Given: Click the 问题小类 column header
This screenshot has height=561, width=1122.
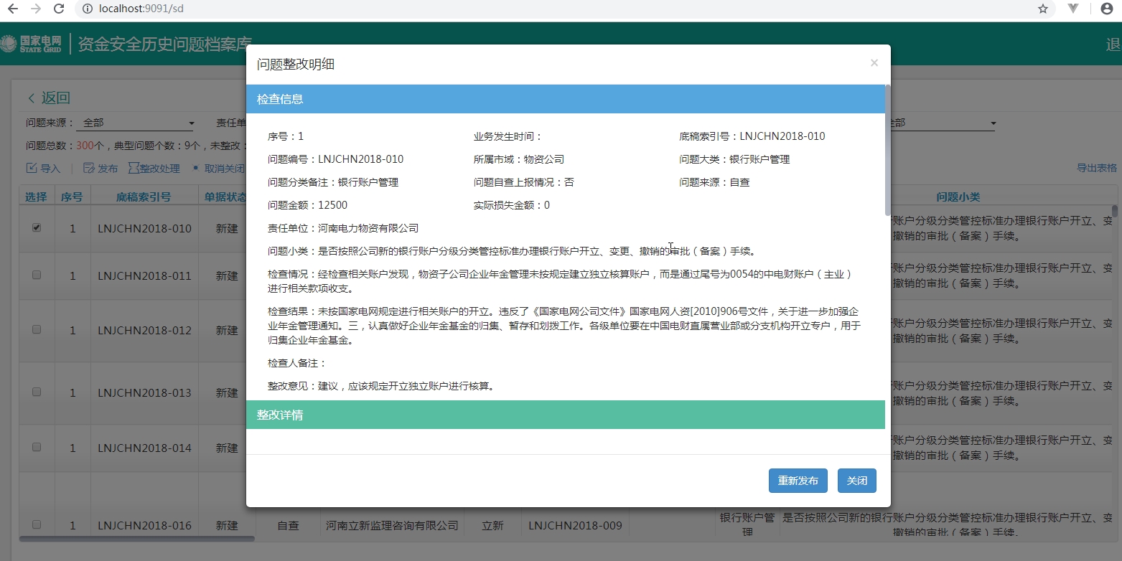Looking at the screenshot, I should (x=958, y=197).
